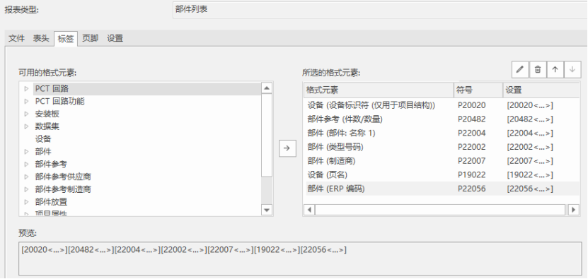This screenshot has width=588, height=279.
Task: Expand the 数据集 tree node
Action: point(26,126)
